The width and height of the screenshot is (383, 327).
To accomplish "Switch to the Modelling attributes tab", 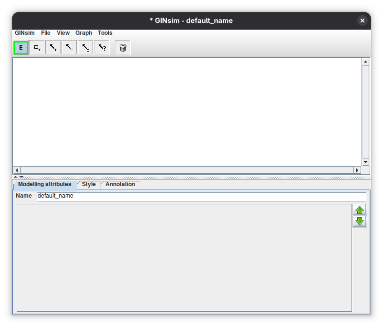I will pyautogui.click(x=45, y=185).
